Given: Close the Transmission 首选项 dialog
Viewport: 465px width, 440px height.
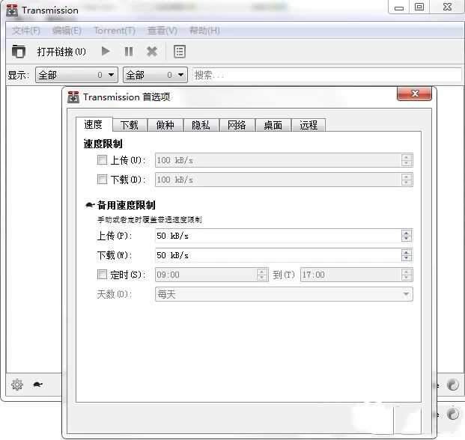Looking at the screenshot, I should coord(413,96).
